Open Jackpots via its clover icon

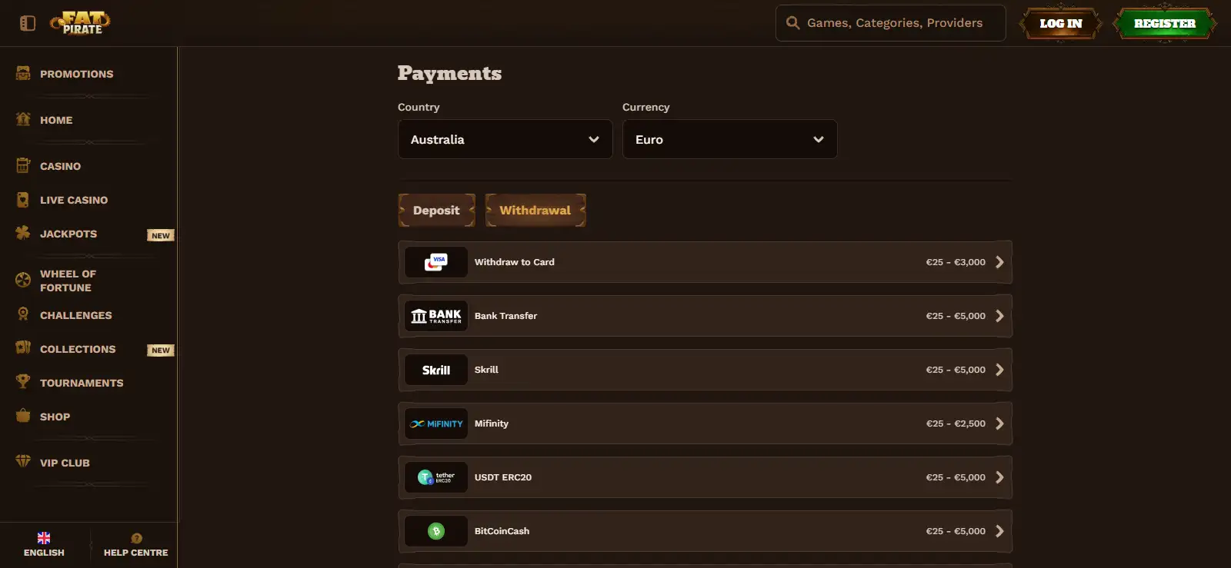[23, 233]
